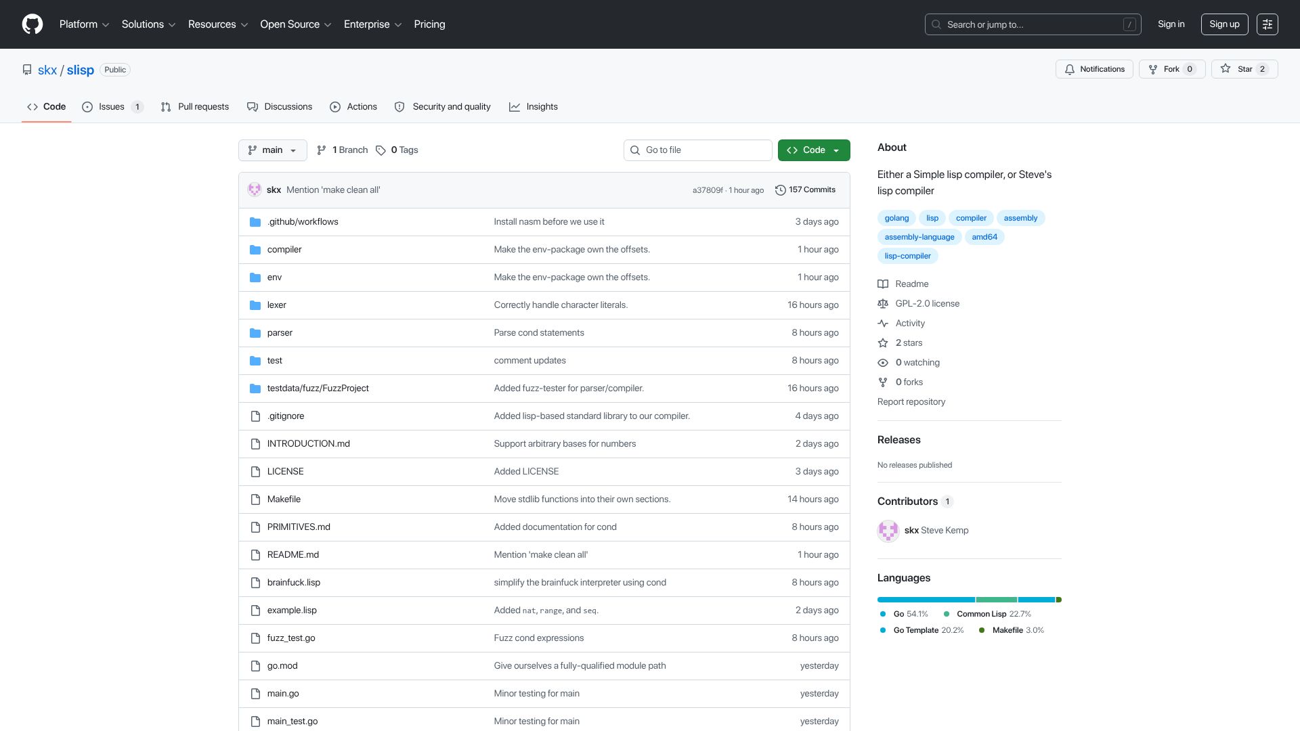
Task: Click the Sign up button
Action: (x=1224, y=24)
